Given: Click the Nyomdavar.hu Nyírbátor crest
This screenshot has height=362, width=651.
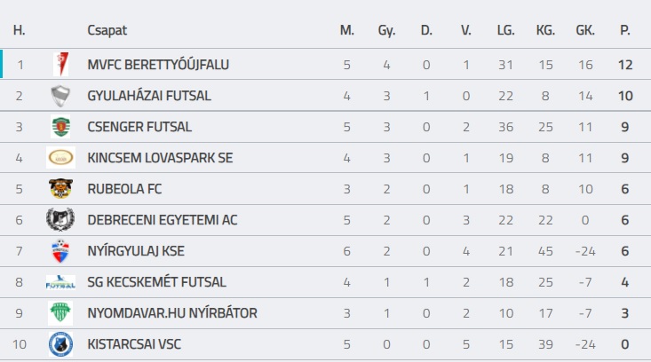Looking at the screenshot, I should coord(60,313).
